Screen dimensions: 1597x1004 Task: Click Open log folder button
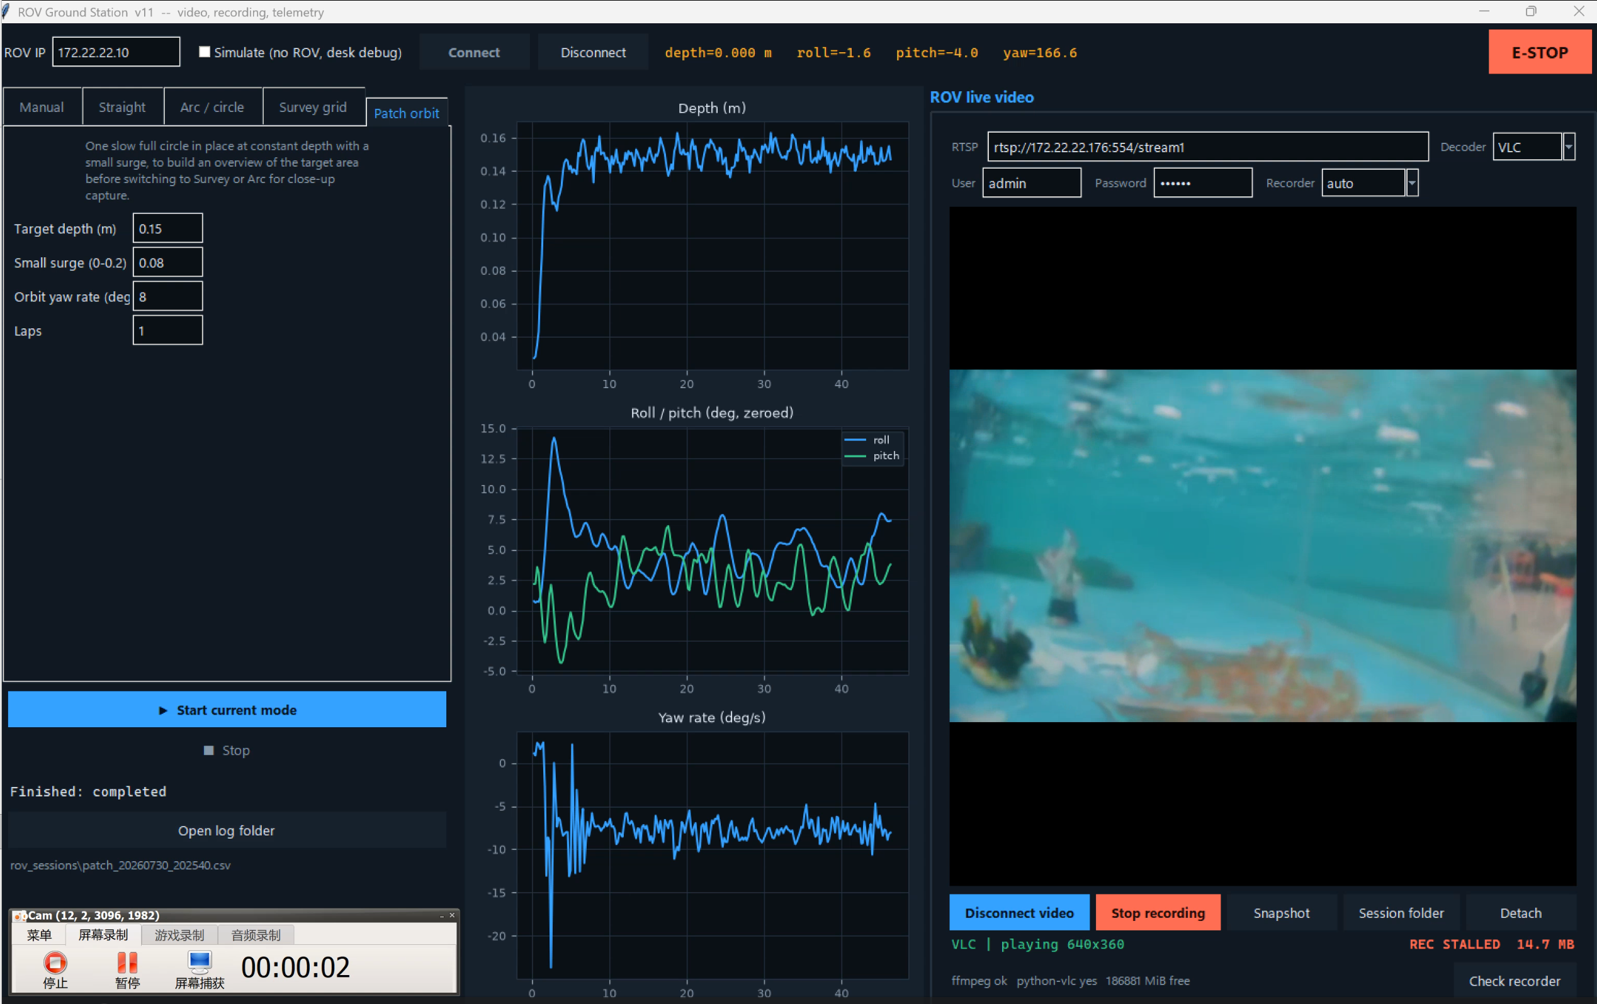(227, 830)
